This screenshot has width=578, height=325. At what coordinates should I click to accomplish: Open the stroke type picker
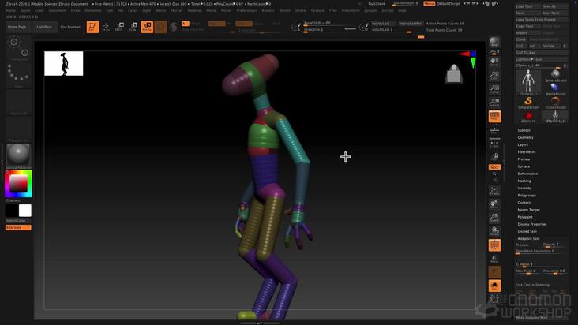click(x=18, y=76)
